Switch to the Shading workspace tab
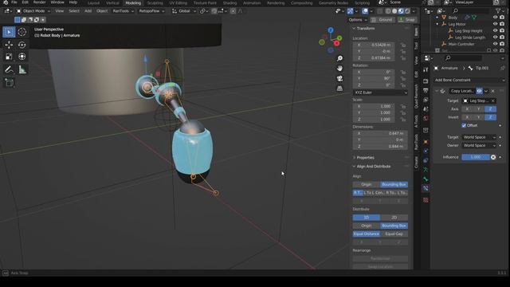The height and width of the screenshot is (287, 510). pos(229,3)
